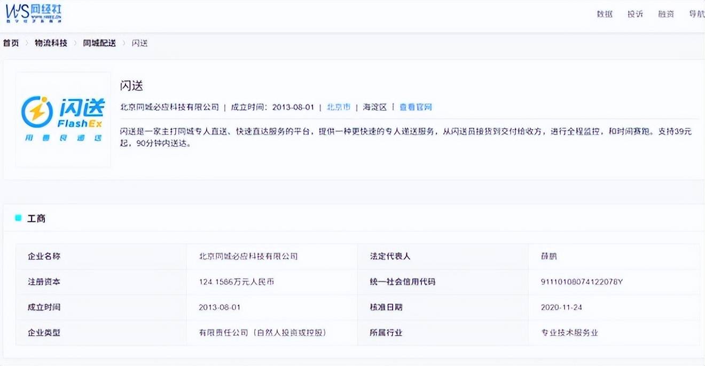Open the 北京市 link
Image resolution: width=705 pixels, height=366 pixels.
pos(339,107)
